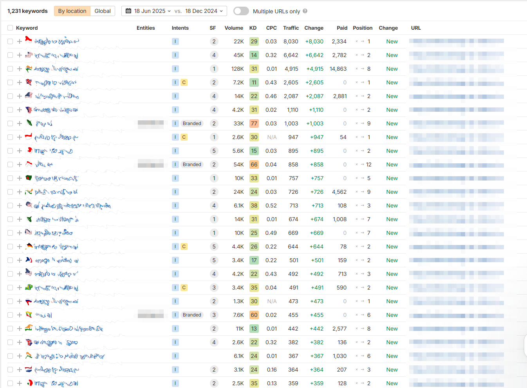The width and height of the screenshot is (527, 388).
Task: Check the checkbox for the 6,642 traffic row
Action: 10,55
